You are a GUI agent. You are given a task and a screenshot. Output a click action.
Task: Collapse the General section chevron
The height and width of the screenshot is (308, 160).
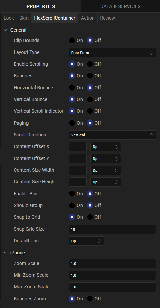(5, 30)
